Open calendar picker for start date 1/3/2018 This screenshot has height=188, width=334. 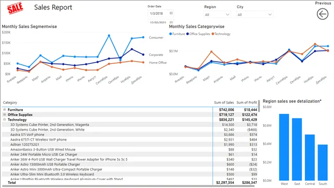click(171, 13)
